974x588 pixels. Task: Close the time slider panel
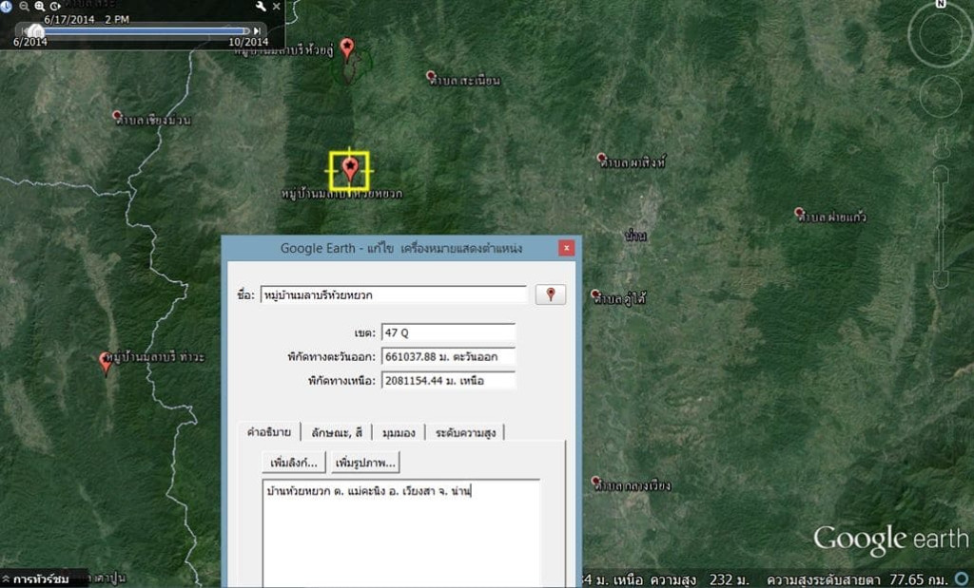click(x=277, y=7)
